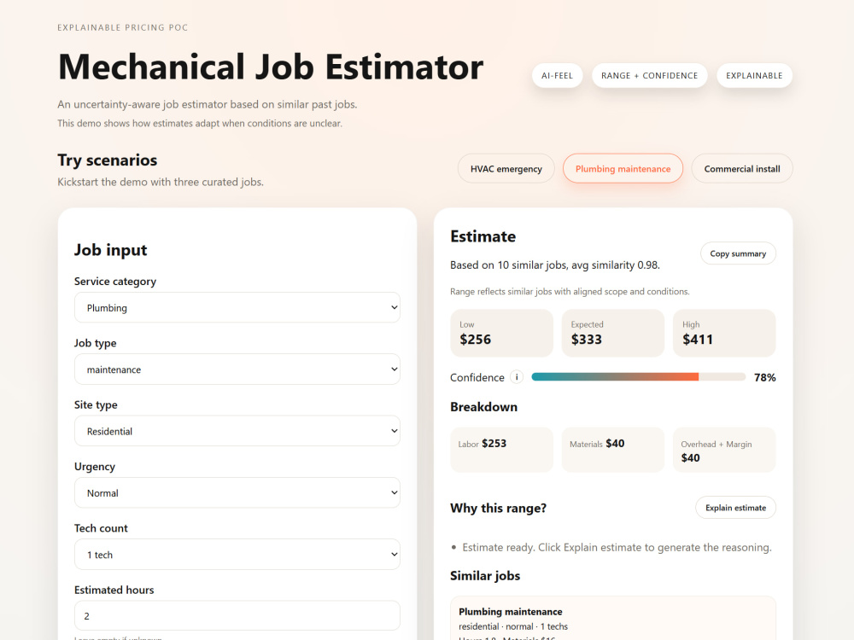Open the Job type dropdown
This screenshot has width=854, height=640.
pos(237,369)
